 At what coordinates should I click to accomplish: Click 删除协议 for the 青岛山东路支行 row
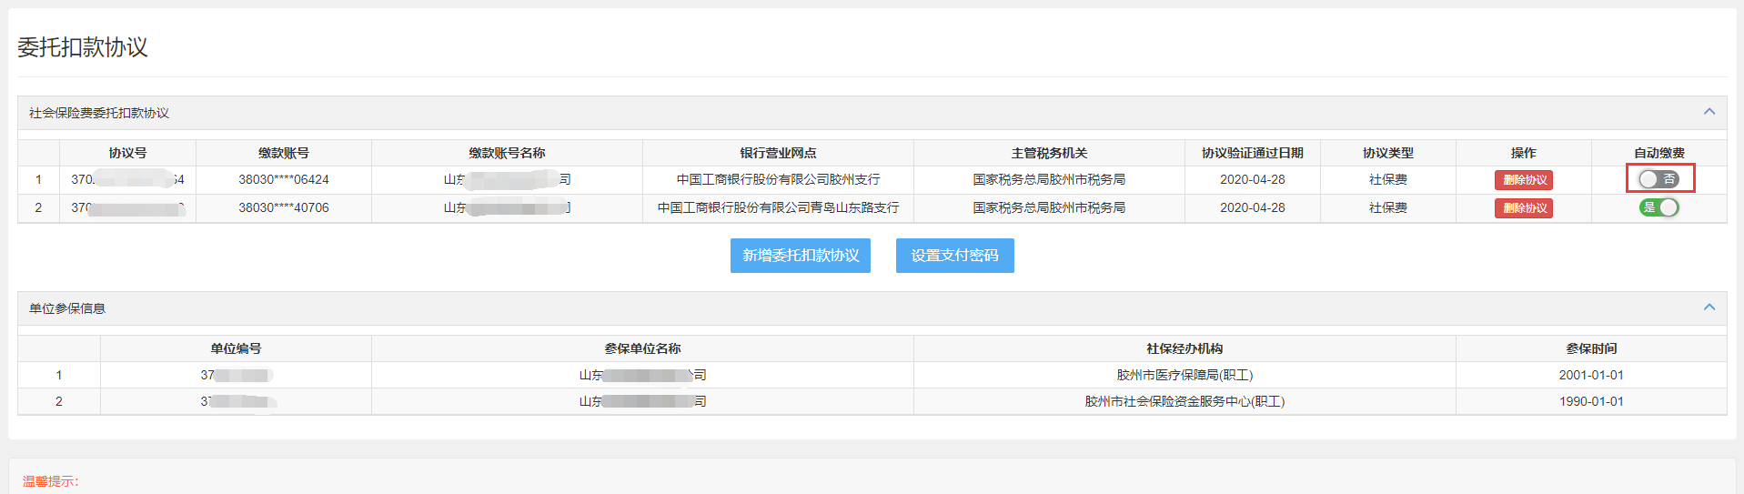[x=1523, y=208]
